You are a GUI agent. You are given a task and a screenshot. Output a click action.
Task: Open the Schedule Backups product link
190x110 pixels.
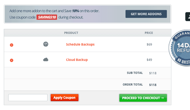pos(80,44)
